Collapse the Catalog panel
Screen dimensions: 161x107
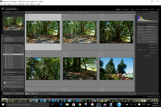4,36
